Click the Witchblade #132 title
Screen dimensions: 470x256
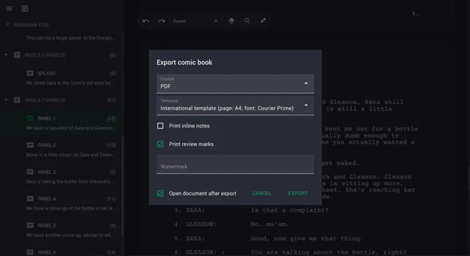point(31,25)
